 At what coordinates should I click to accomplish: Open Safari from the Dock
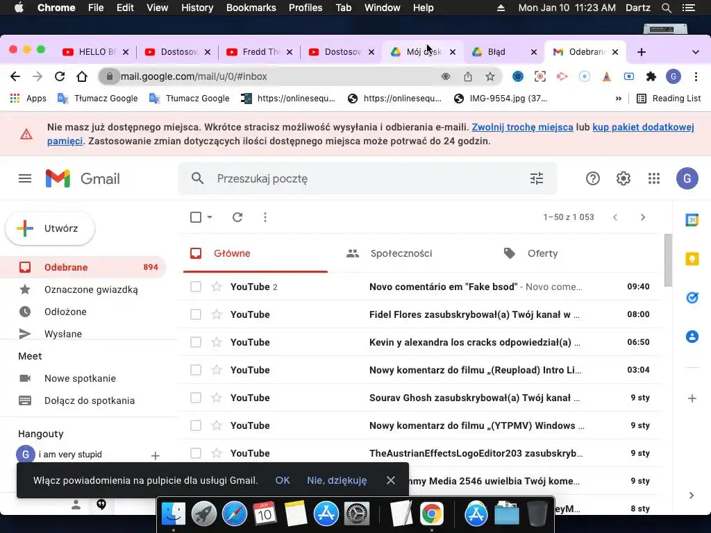tap(235, 514)
